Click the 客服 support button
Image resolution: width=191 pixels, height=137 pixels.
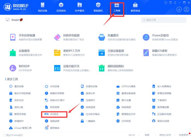tap(148, 135)
